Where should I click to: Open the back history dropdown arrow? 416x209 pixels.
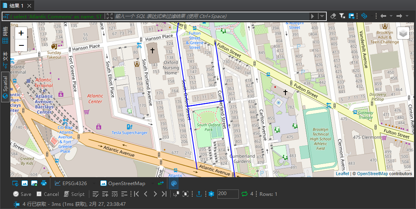click(391, 16)
